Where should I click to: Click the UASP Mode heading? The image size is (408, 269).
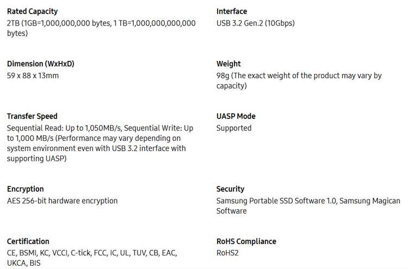point(236,116)
